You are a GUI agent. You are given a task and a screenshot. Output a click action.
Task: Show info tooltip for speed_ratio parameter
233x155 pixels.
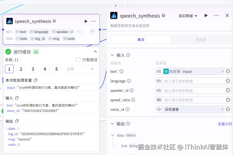[x=133, y=100]
